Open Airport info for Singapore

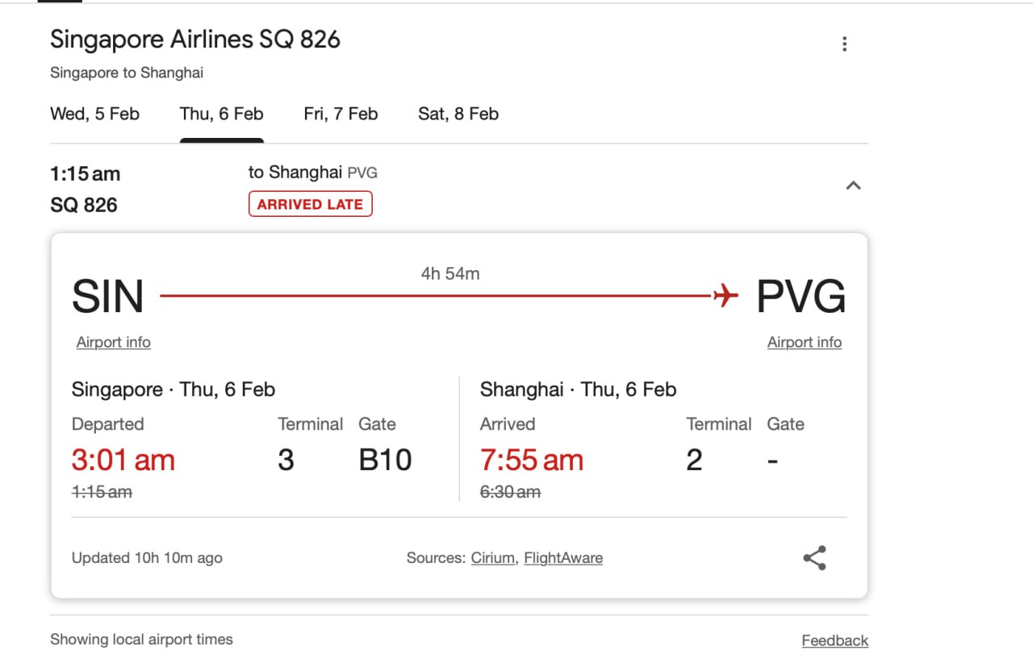[x=113, y=342]
